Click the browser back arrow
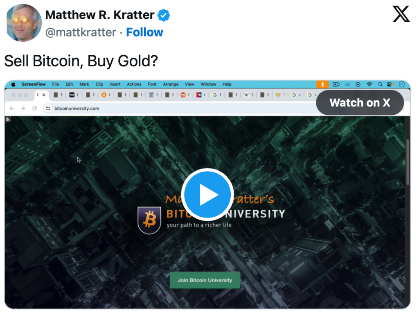The image size is (419, 315). pos(12,108)
